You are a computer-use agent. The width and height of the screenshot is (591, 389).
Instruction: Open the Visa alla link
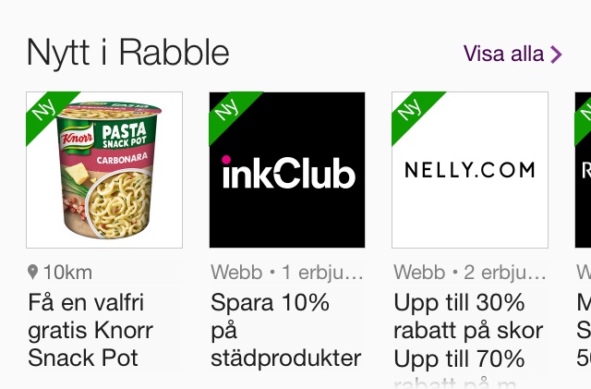point(513,54)
